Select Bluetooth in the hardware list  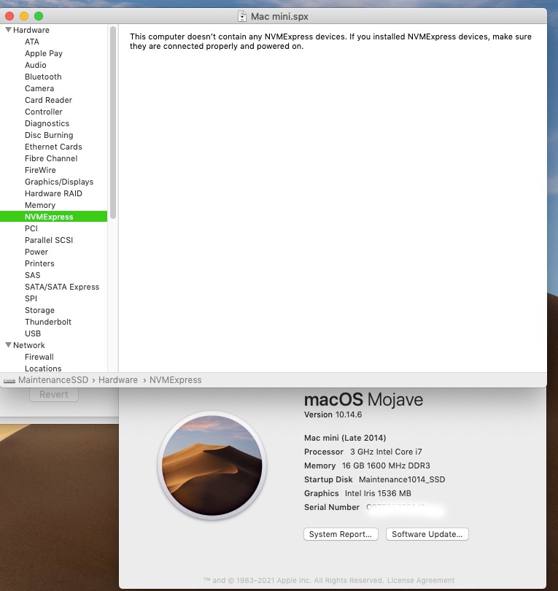click(x=43, y=77)
